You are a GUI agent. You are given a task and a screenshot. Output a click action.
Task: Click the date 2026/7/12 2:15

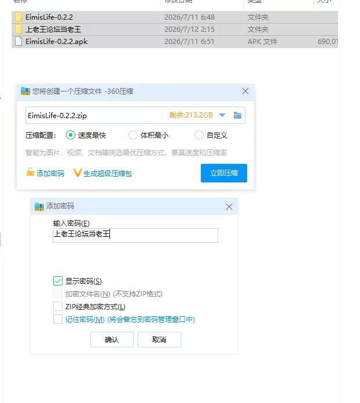coord(190,30)
